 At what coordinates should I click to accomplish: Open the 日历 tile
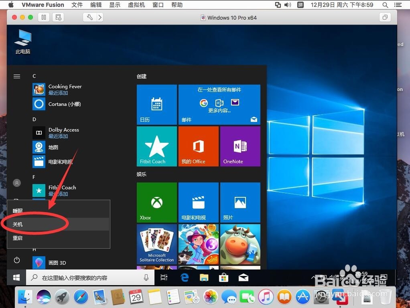[x=157, y=104]
